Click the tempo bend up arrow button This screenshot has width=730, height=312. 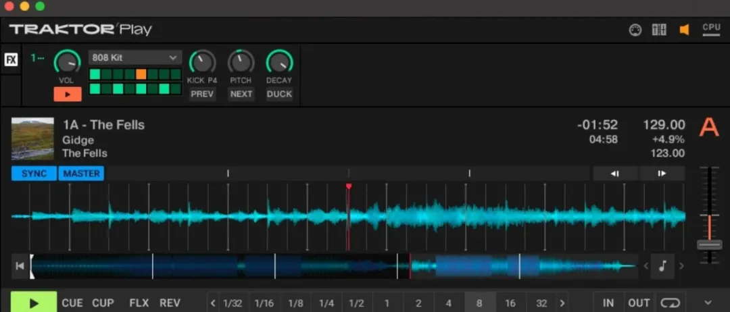[x=662, y=174]
